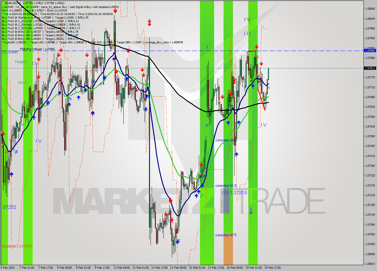
Task: Click the '12 Feb 09:00' time axis label
Action: (121, 268)
